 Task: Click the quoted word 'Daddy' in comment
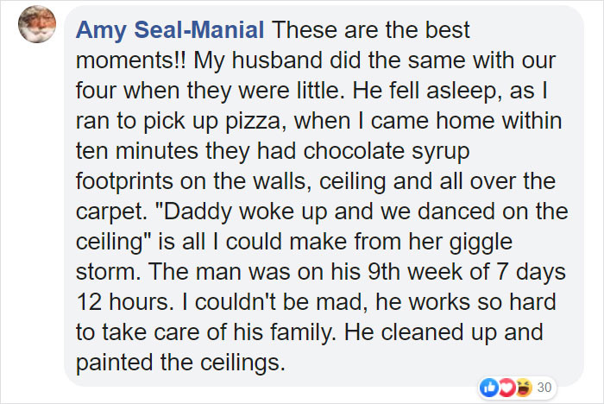[197, 212]
